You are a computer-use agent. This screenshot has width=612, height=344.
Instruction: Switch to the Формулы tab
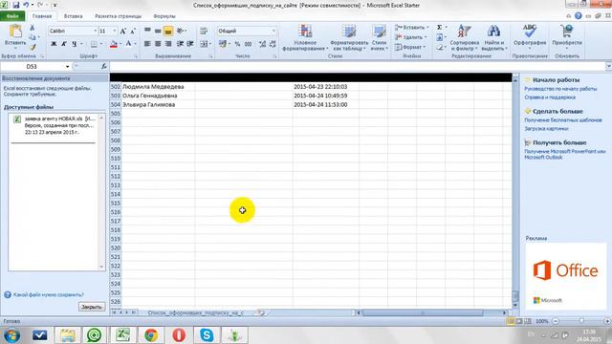(164, 16)
